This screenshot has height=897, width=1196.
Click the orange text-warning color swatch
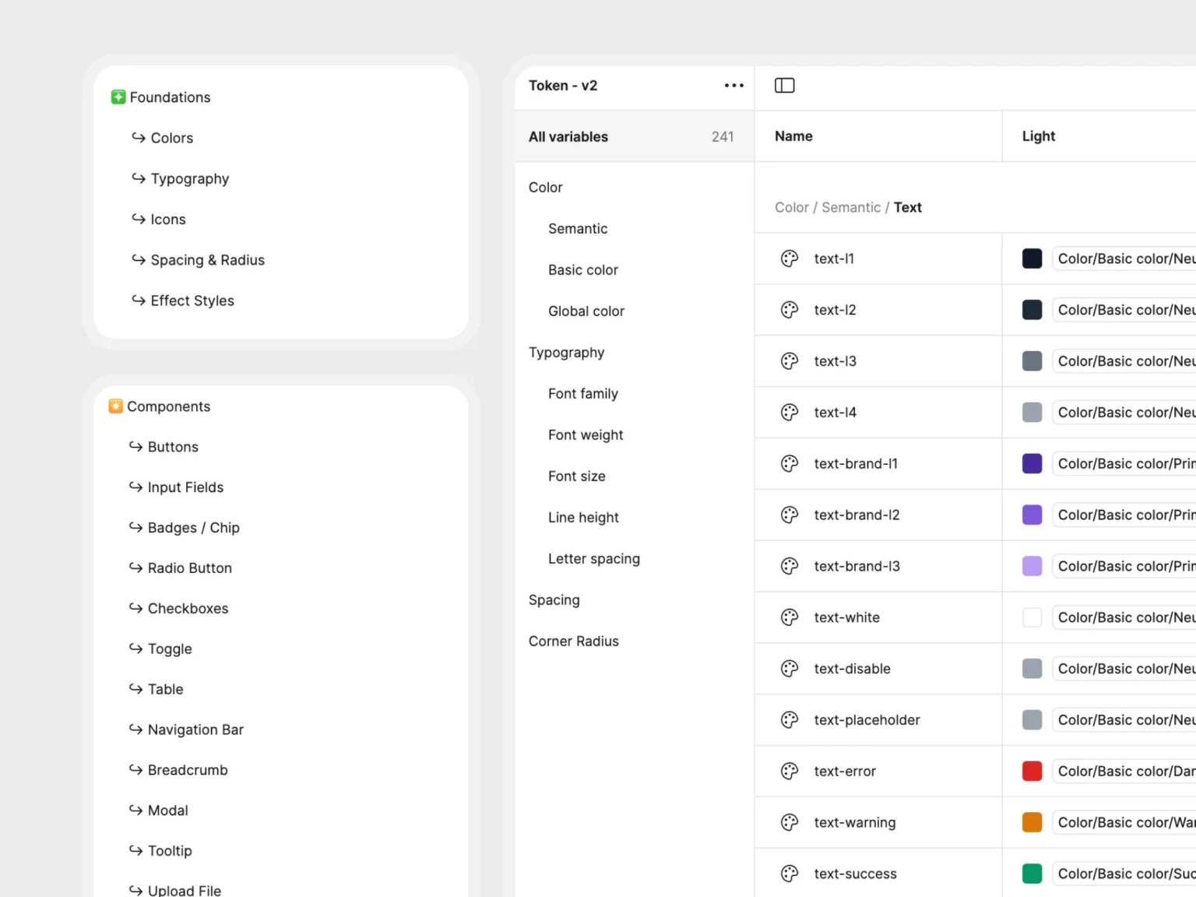[1032, 823]
